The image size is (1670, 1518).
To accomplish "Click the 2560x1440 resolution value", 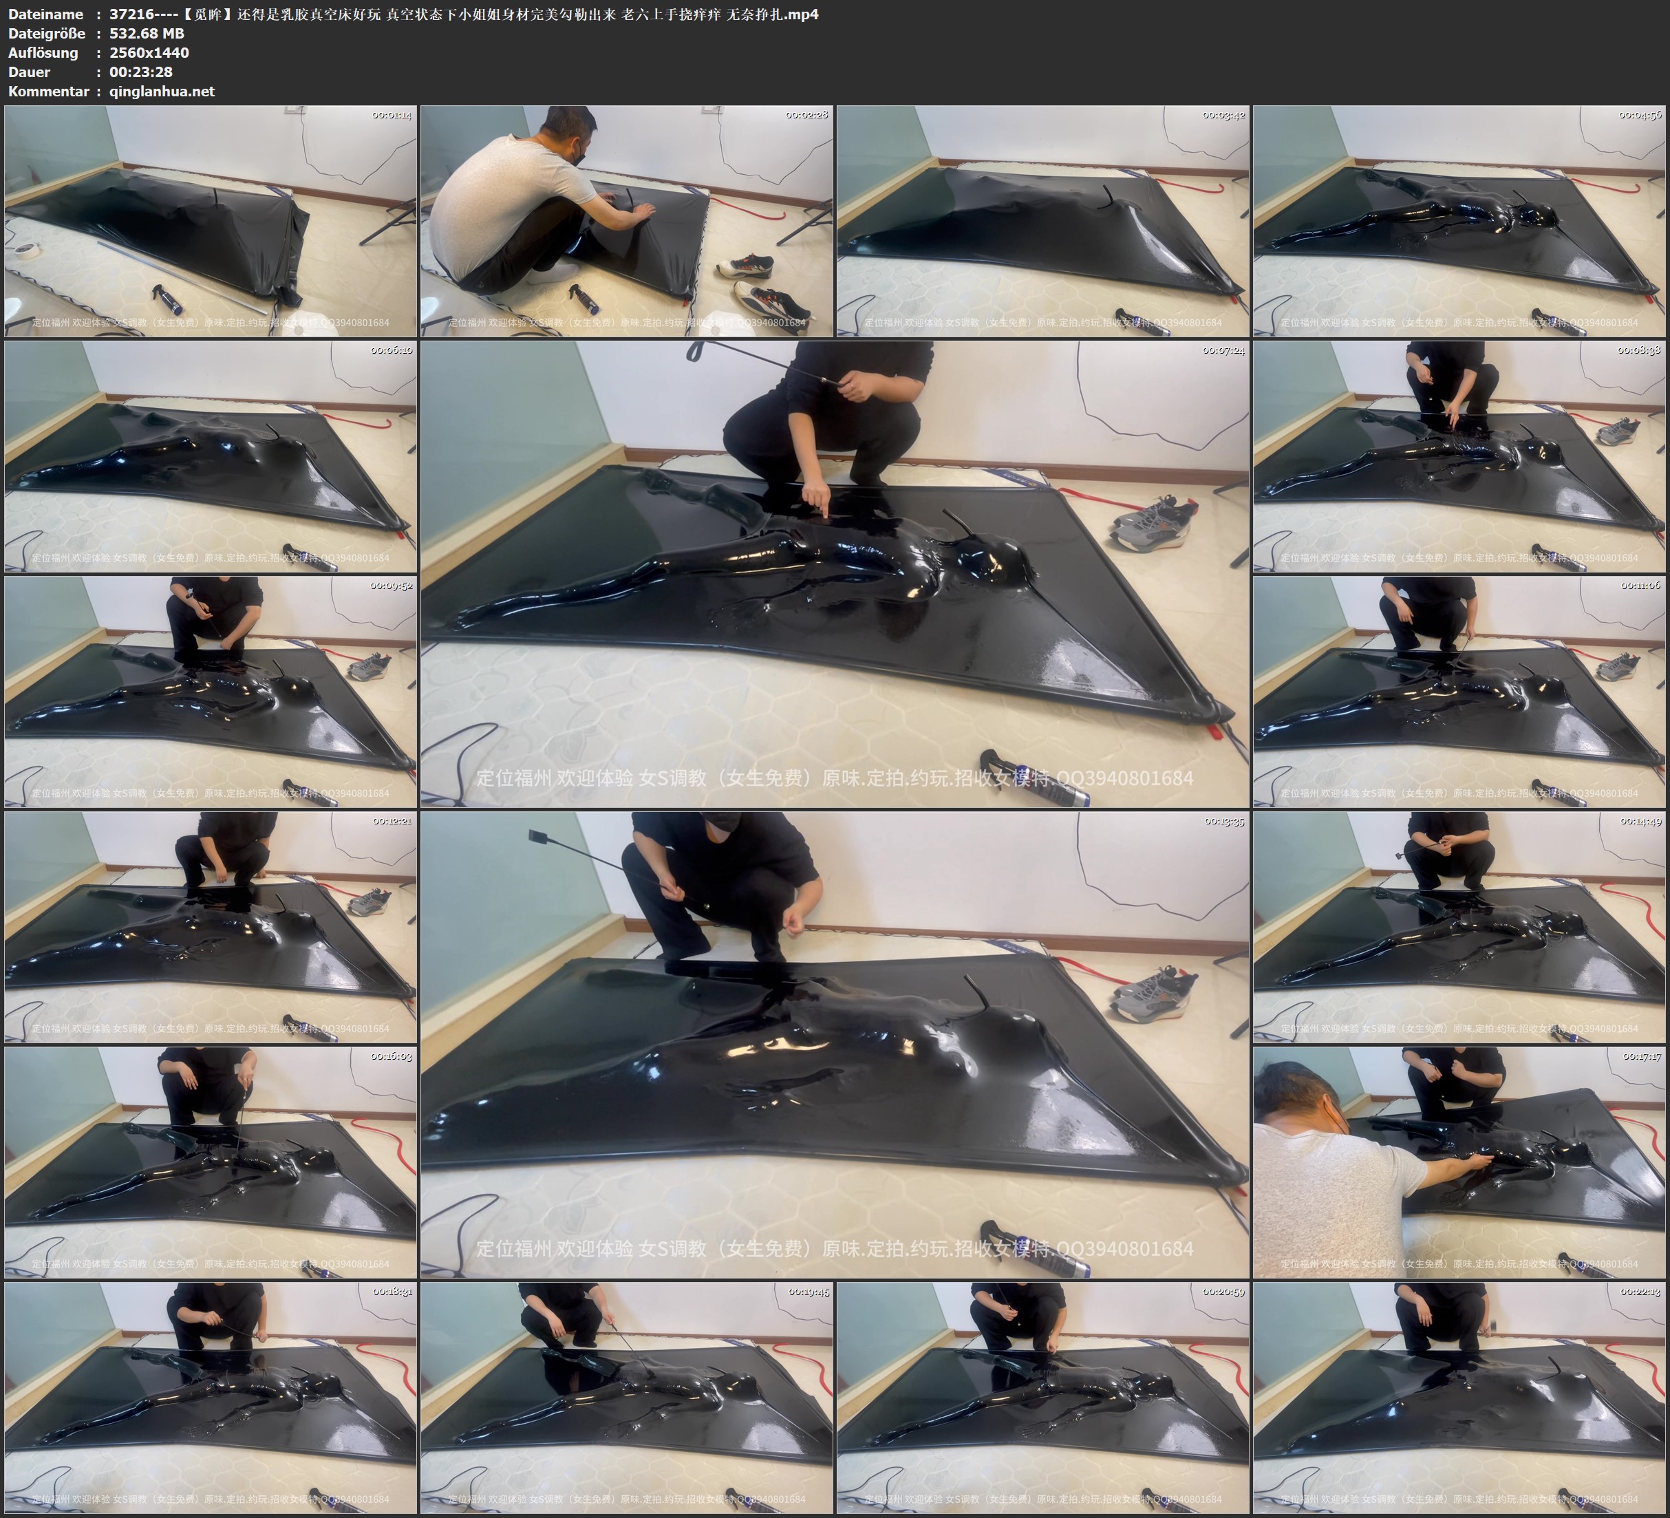I will coord(149,52).
